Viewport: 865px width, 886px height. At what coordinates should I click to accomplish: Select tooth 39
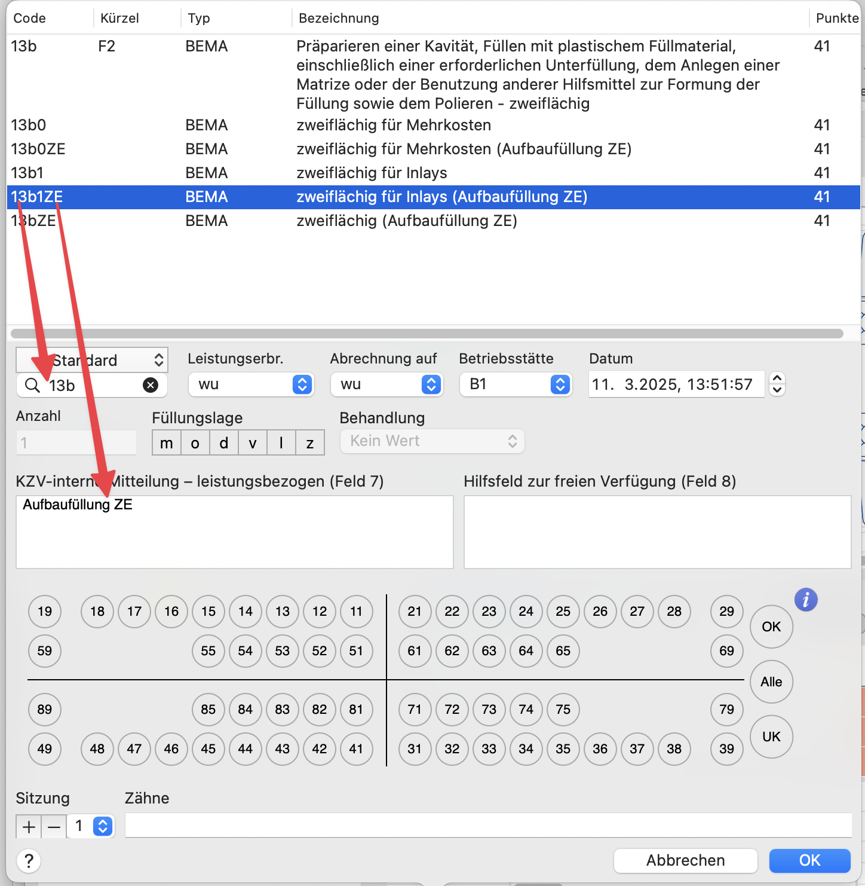point(727,748)
